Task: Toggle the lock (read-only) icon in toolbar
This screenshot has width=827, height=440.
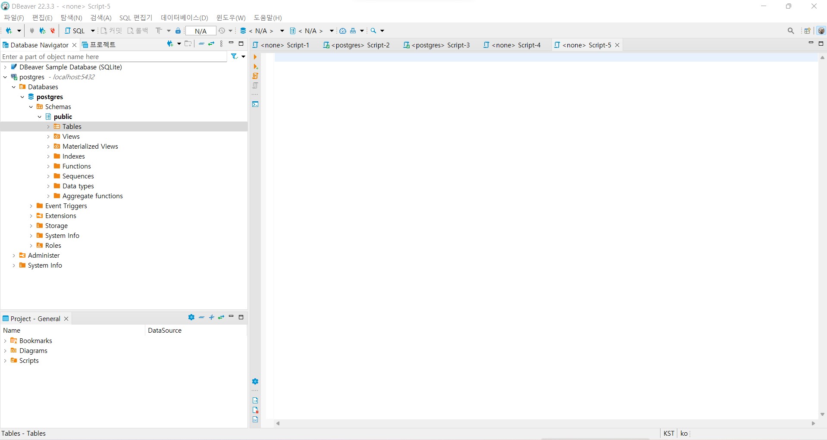Action: [178, 31]
